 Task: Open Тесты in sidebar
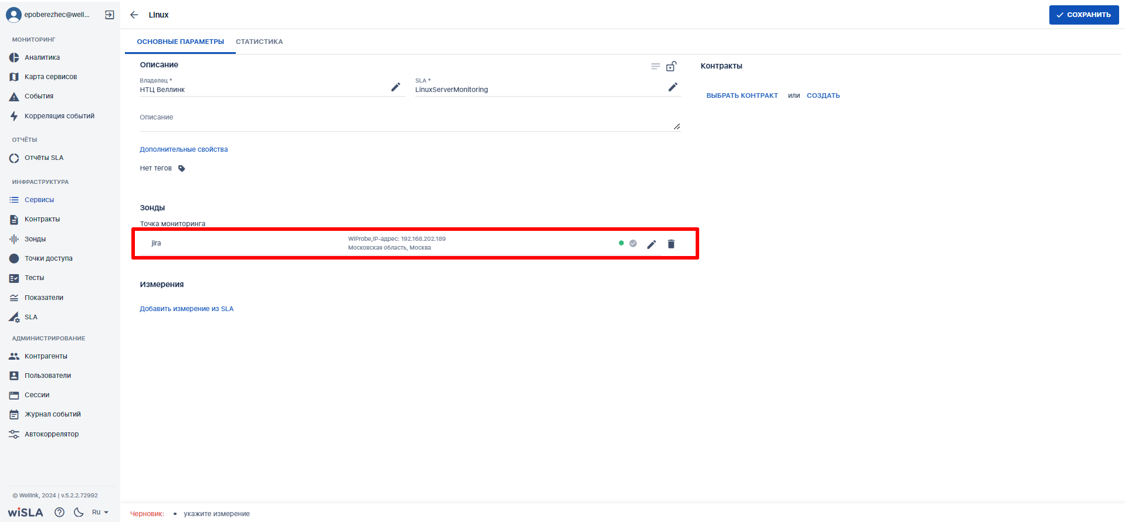coord(35,278)
